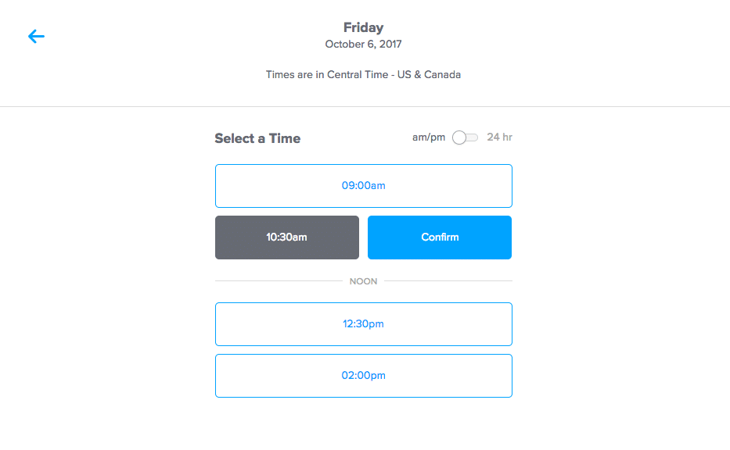The width and height of the screenshot is (730, 450).
Task: Click the Friday date heading
Action: 363,27
